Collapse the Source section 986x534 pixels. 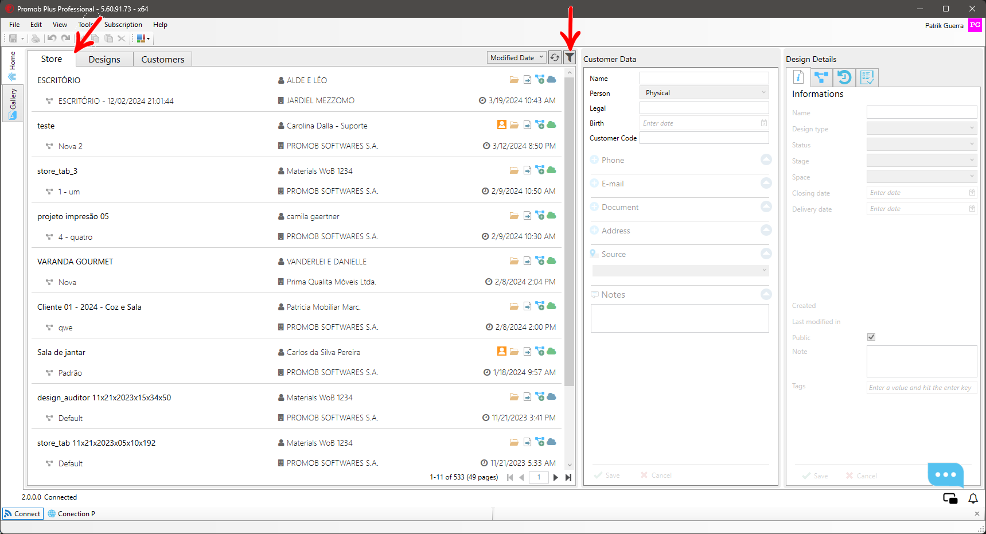[766, 254]
